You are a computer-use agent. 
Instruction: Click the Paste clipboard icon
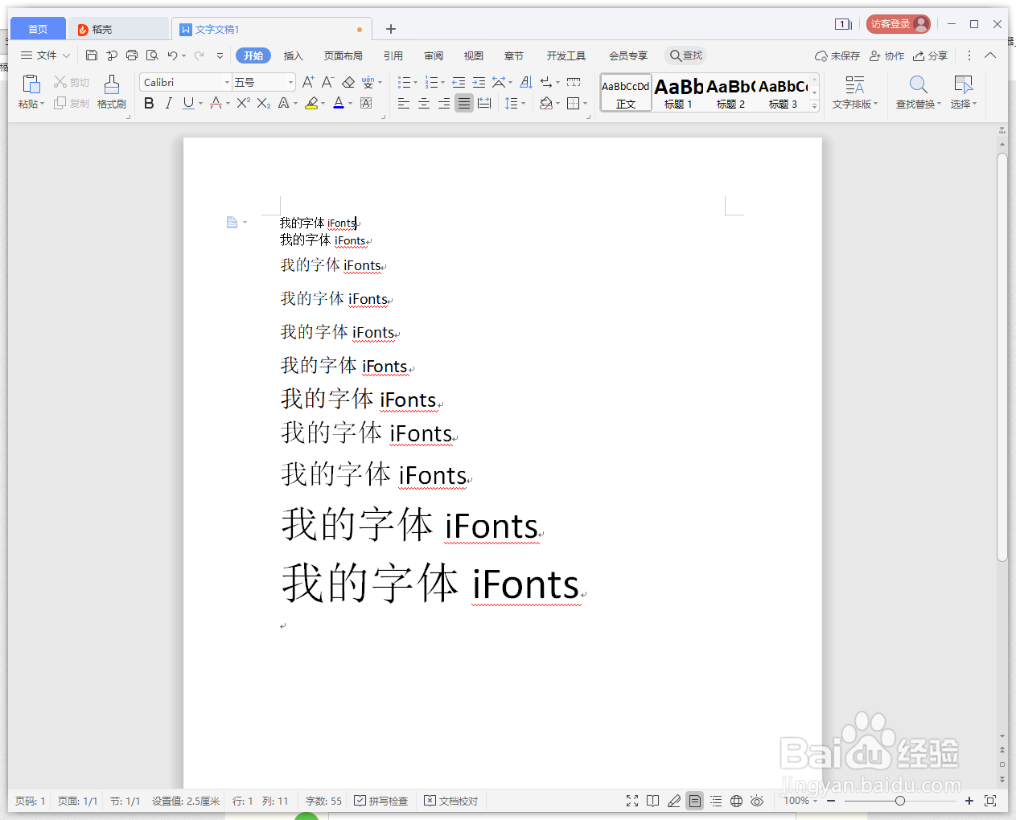(x=31, y=84)
